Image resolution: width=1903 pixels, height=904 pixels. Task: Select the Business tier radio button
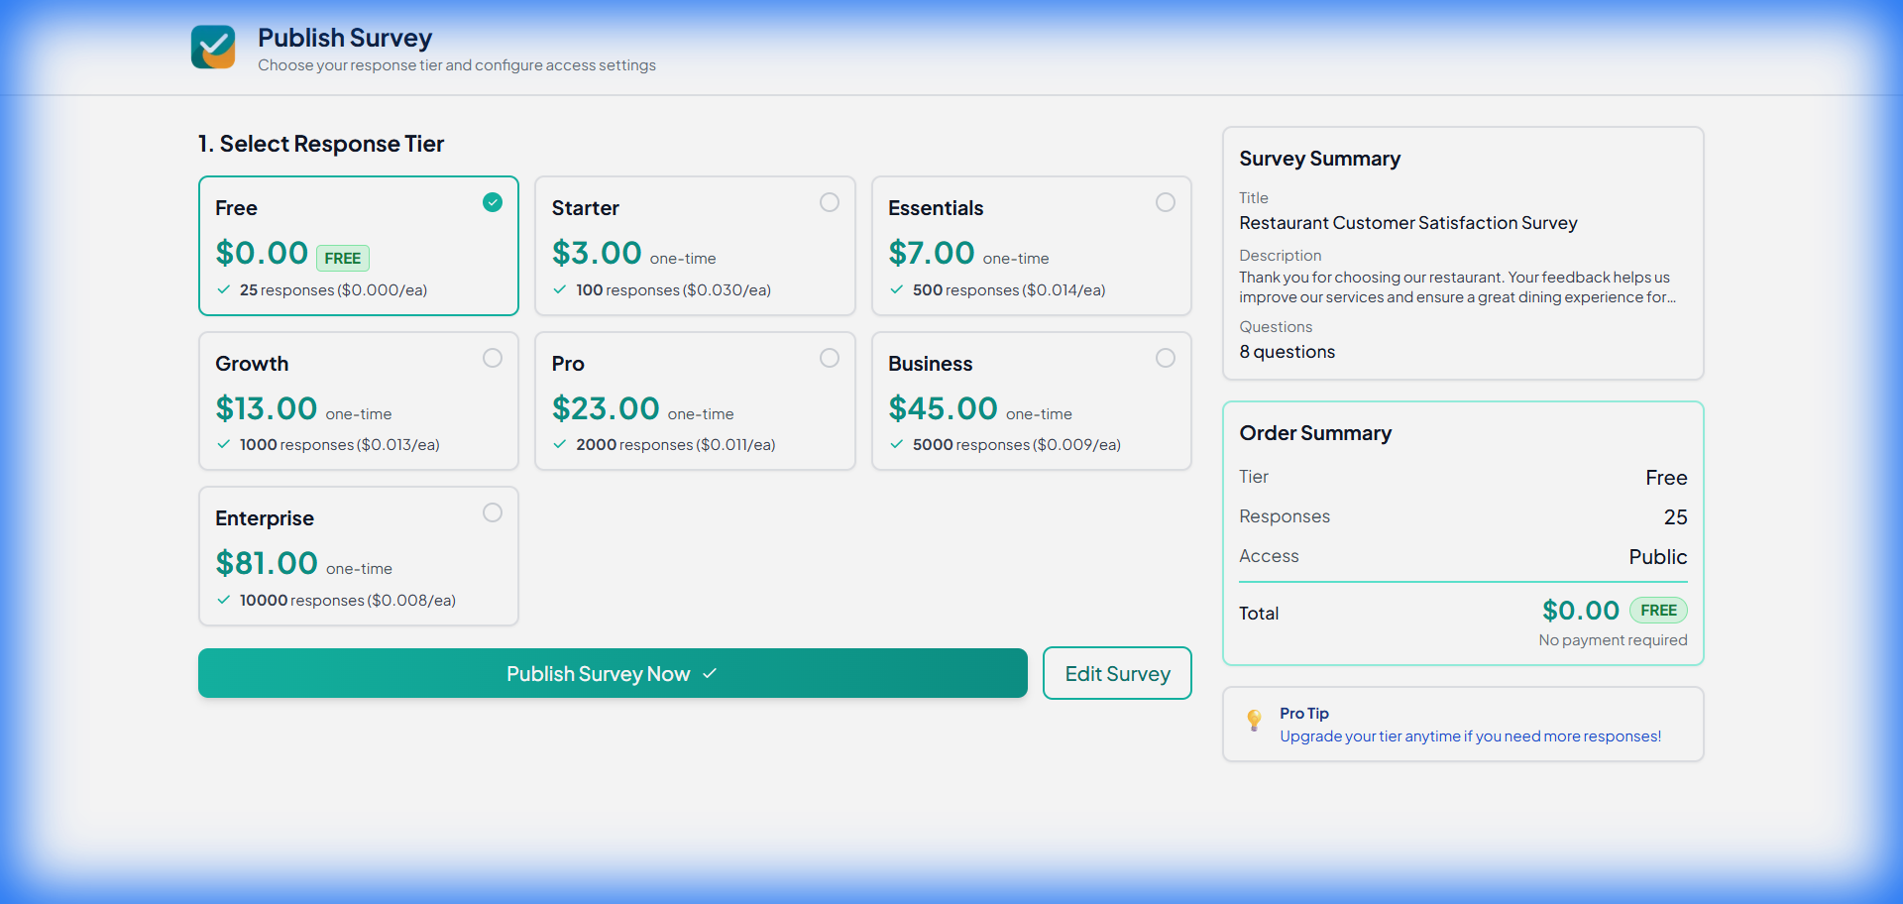coord(1166,358)
